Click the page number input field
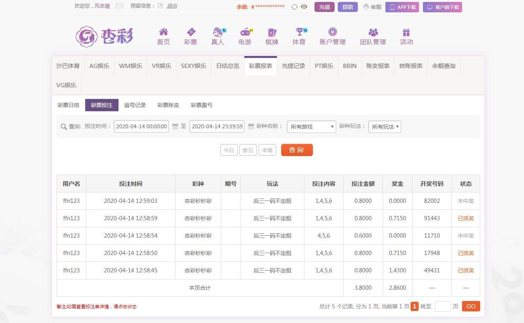Viewport: 524px width, 323px height. pyautogui.click(x=442, y=306)
